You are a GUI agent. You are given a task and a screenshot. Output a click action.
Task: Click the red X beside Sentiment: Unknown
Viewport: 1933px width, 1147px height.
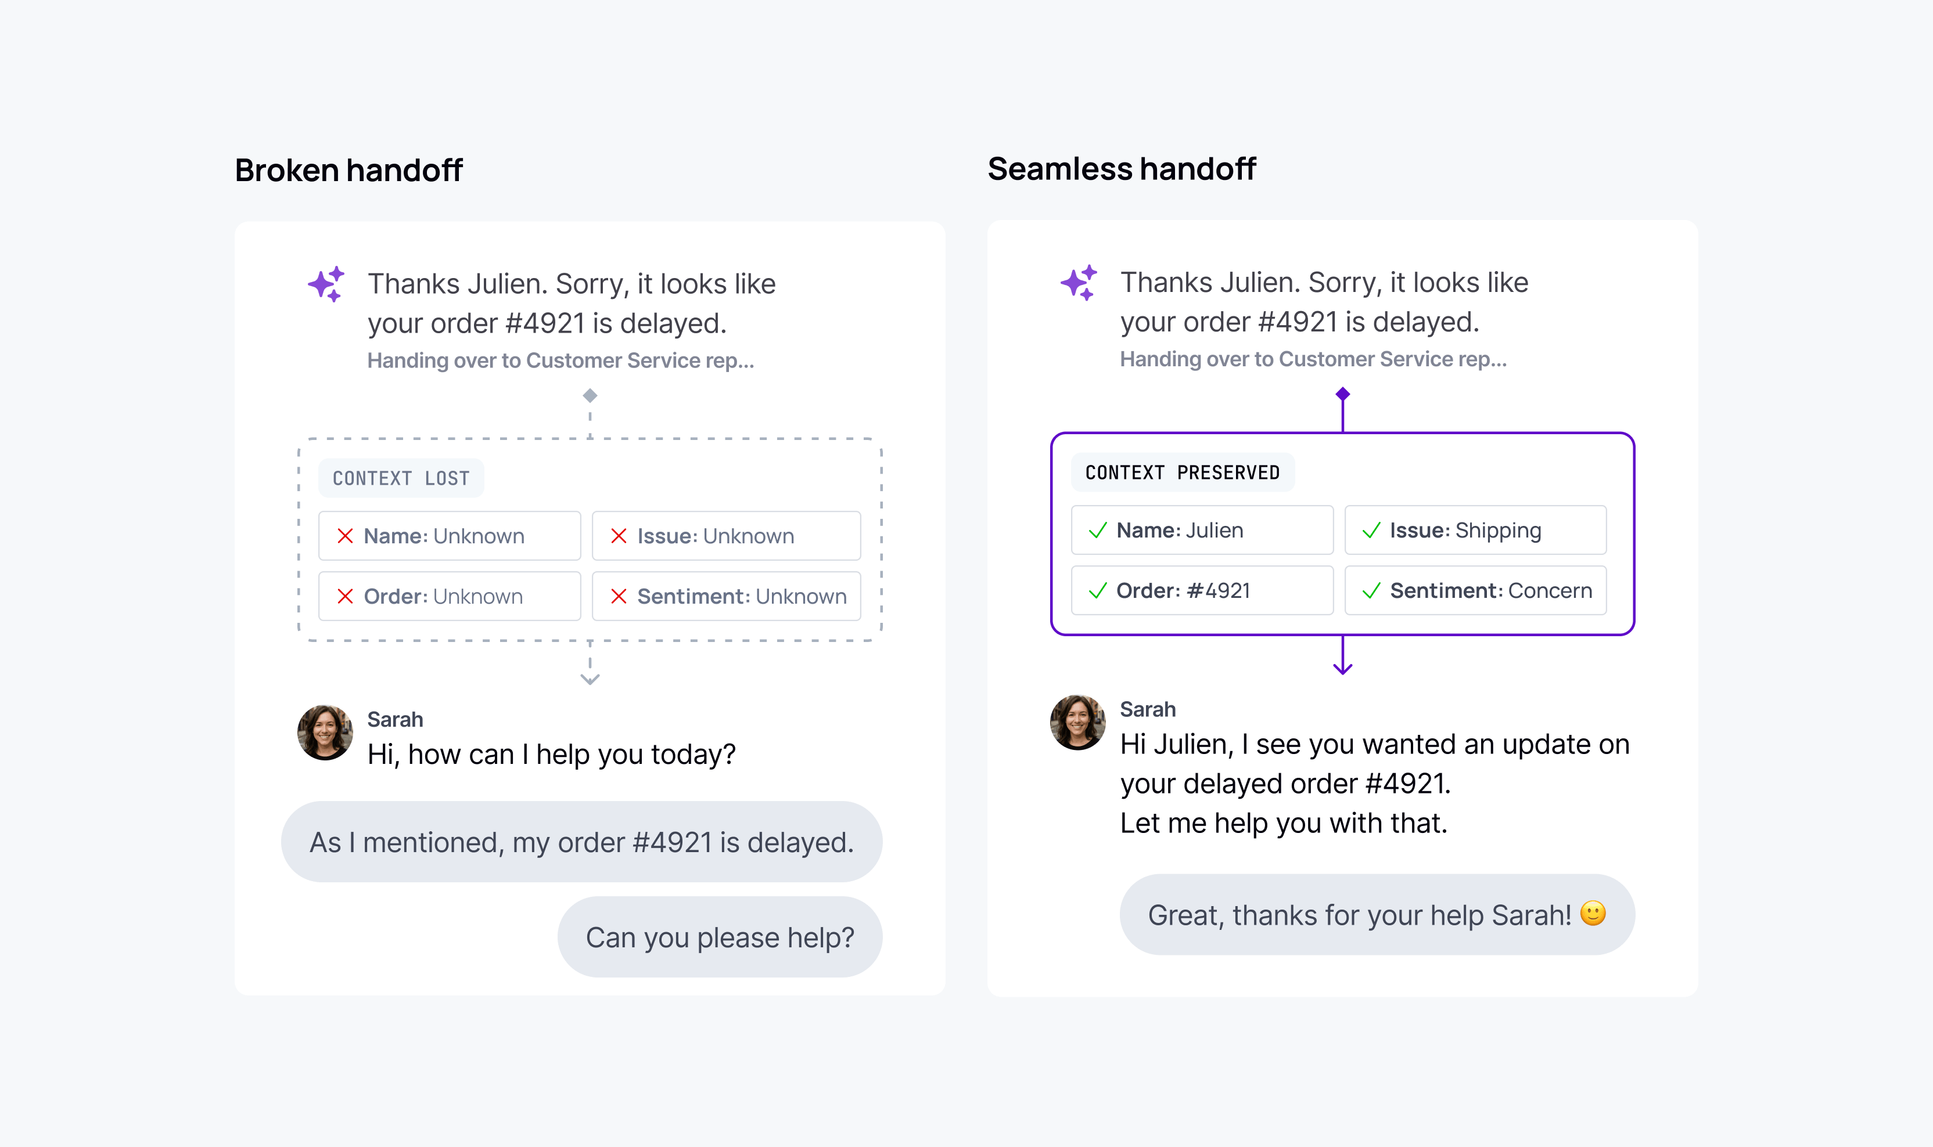(x=619, y=596)
